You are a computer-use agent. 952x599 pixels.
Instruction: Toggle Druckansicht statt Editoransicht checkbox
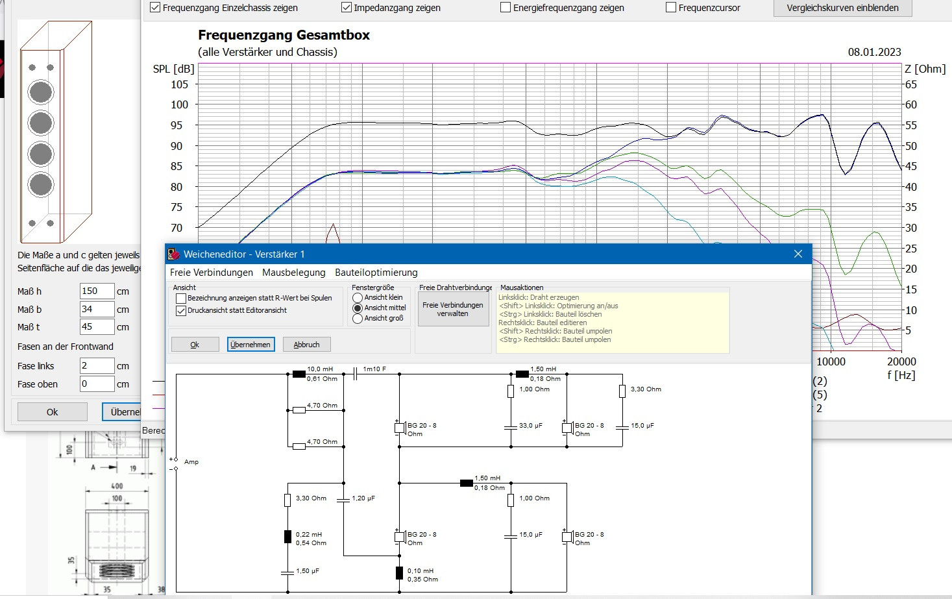coord(181,311)
